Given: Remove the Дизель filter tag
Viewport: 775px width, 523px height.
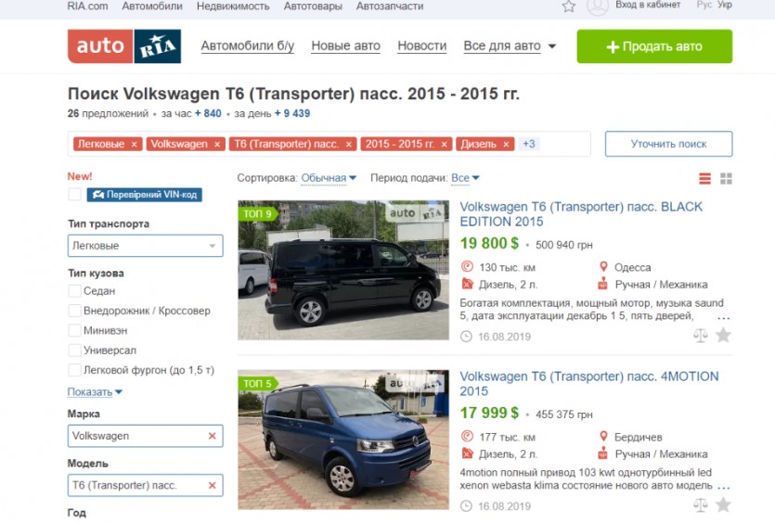Looking at the screenshot, I should pos(506,145).
